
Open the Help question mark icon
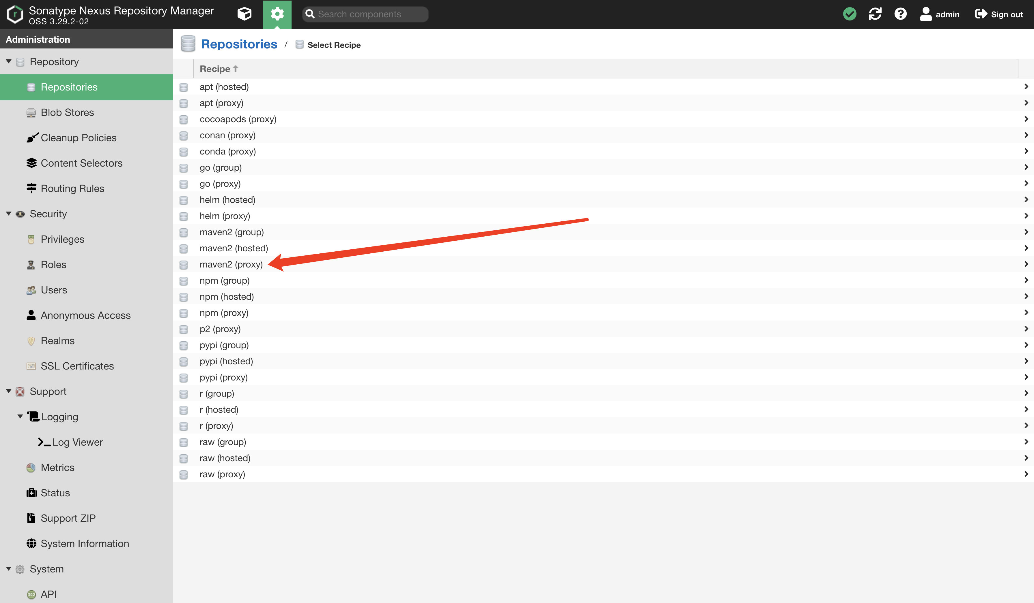coord(900,14)
